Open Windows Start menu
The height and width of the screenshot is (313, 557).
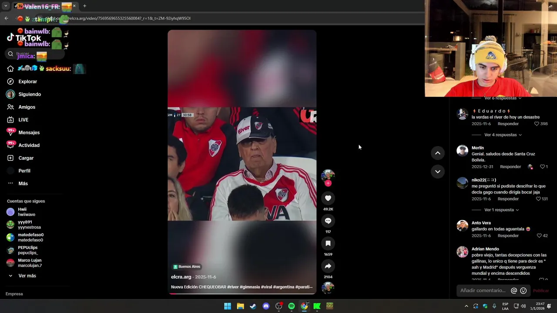click(x=227, y=306)
